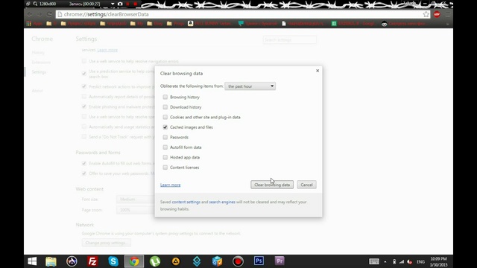
Task: Click the Learn more link under services
Action: coord(107,50)
